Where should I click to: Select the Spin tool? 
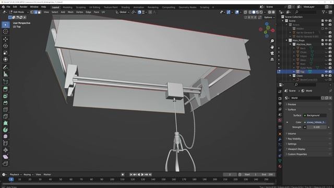point(6,130)
